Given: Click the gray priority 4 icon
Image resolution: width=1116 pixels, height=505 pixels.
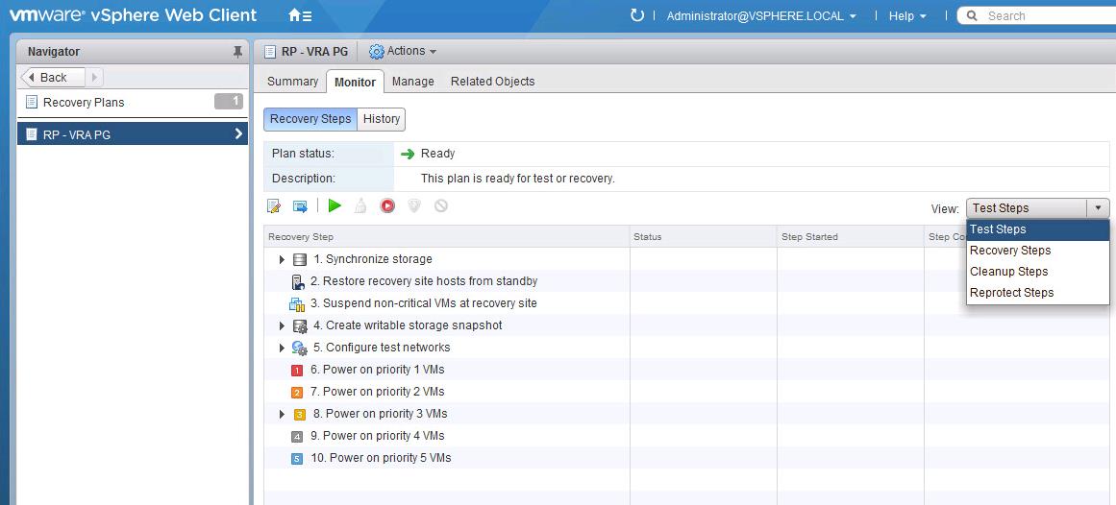Looking at the screenshot, I should pyautogui.click(x=298, y=436).
